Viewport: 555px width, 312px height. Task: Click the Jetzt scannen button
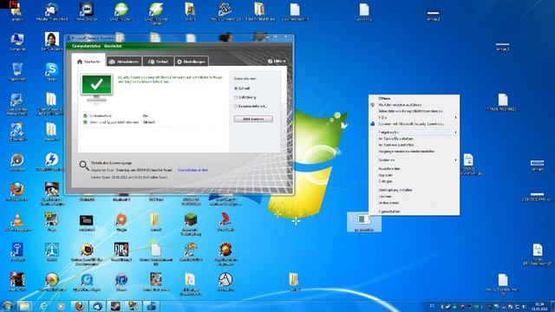click(253, 119)
